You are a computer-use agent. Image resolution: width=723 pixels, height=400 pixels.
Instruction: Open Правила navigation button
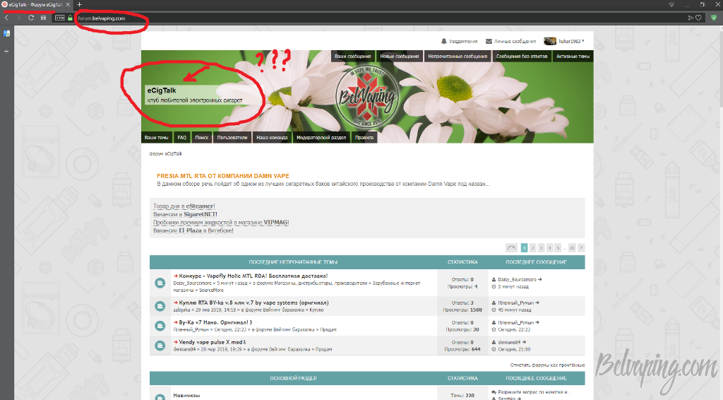[x=364, y=138]
